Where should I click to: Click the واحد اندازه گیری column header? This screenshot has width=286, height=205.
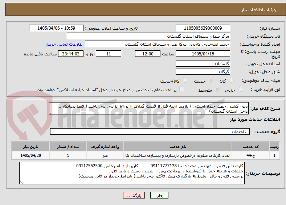point(105,147)
